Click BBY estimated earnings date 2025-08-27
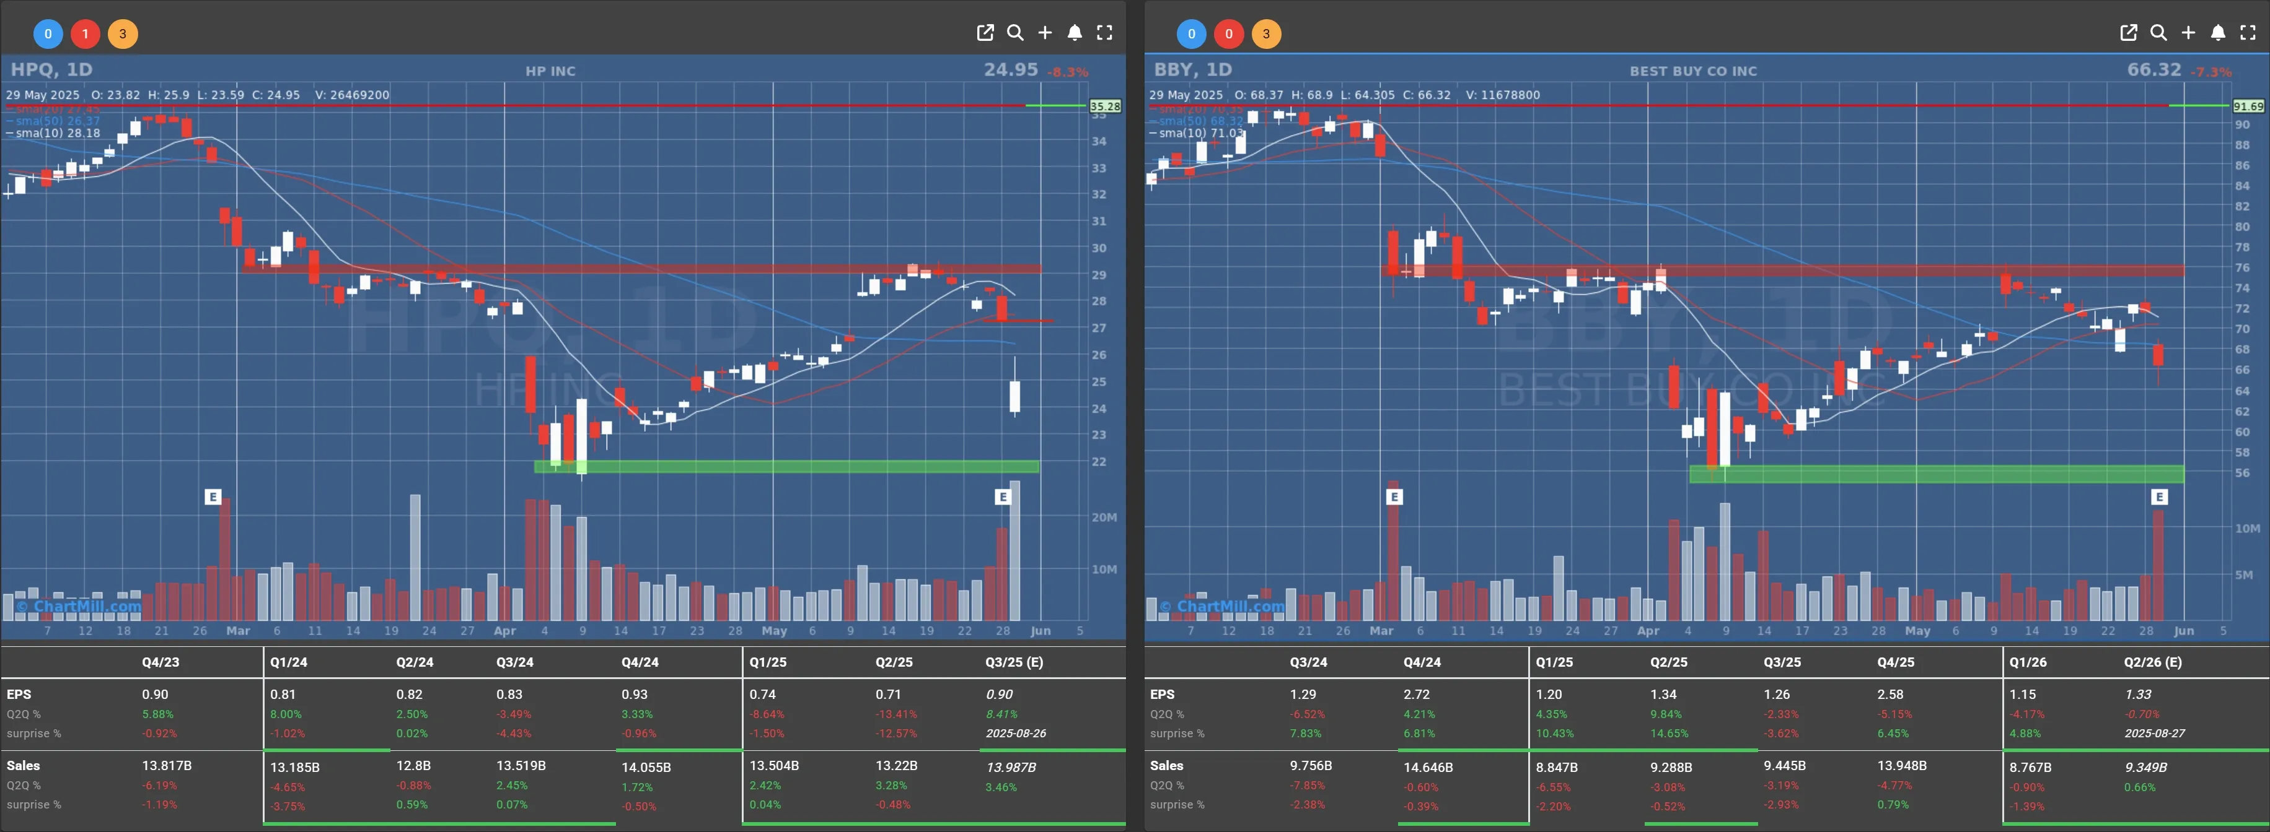The image size is (2270, 832). 2155,734
